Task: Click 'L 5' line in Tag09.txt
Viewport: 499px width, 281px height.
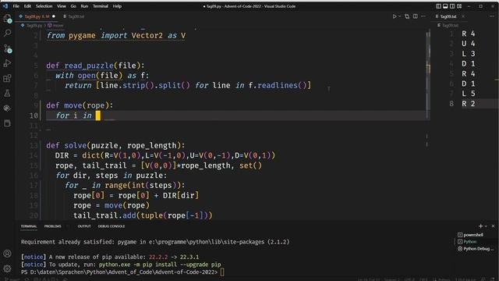Action: (469, 94)
